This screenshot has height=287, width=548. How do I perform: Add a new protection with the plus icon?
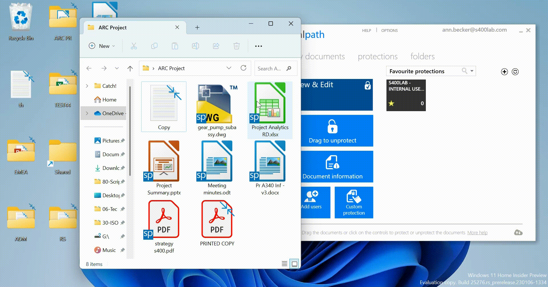point(504,72)
